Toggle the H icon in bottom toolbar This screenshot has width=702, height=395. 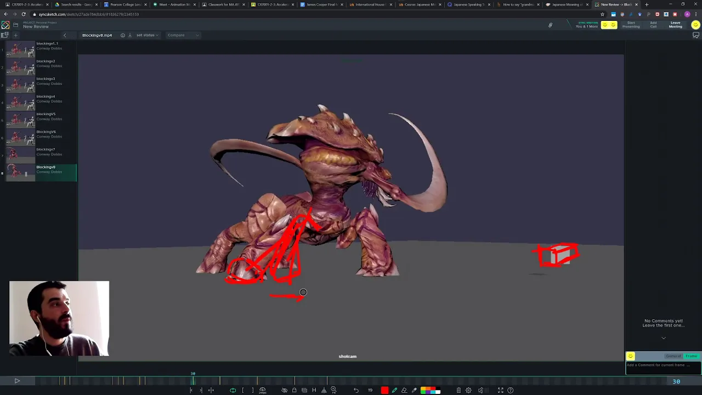(314, 390)
